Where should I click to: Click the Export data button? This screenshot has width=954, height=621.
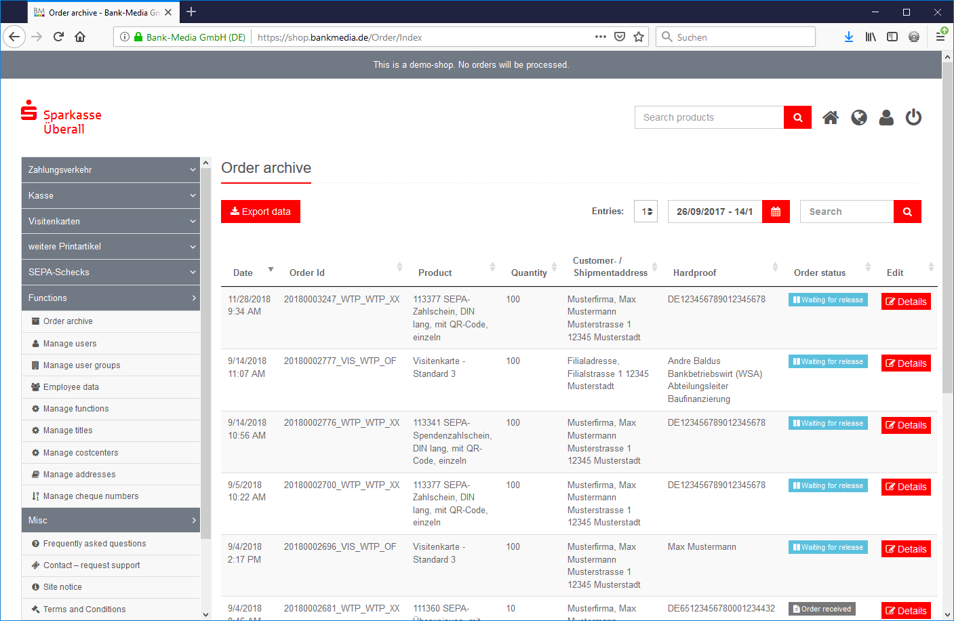(x=260, y=212)
